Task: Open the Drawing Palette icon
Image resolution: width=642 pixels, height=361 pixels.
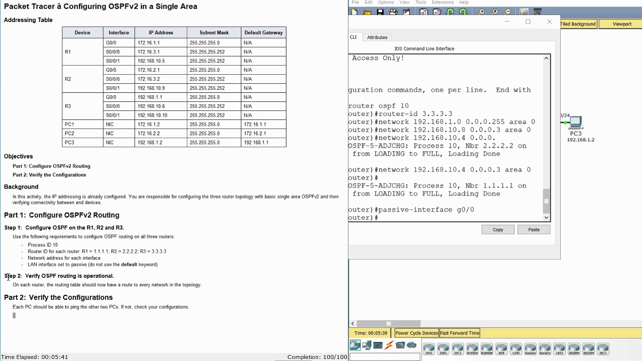Action: [x=524, y=12]
